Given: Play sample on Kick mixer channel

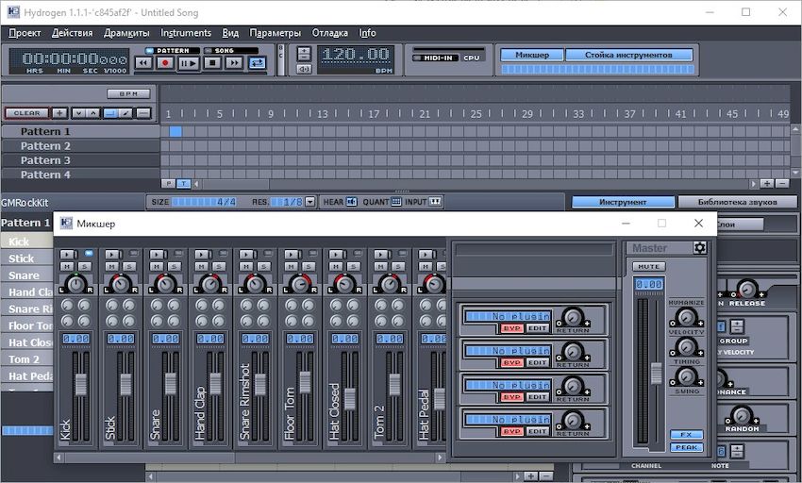Looking at the screenshot, I should coord(68,255).
